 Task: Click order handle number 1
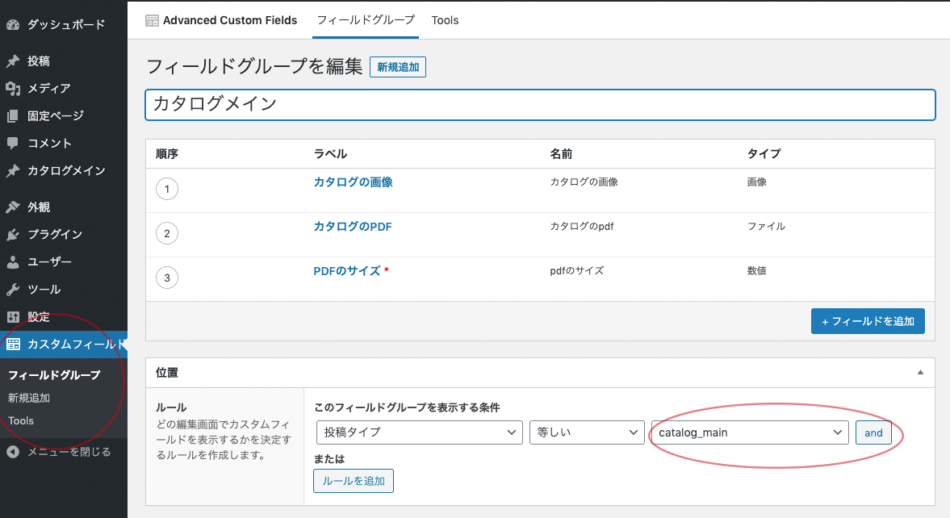coord(167,189)
